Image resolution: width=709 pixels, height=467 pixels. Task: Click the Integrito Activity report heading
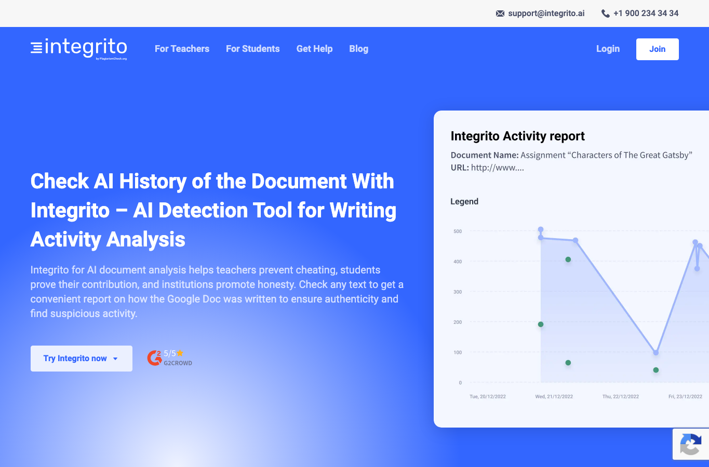[517, 136]
